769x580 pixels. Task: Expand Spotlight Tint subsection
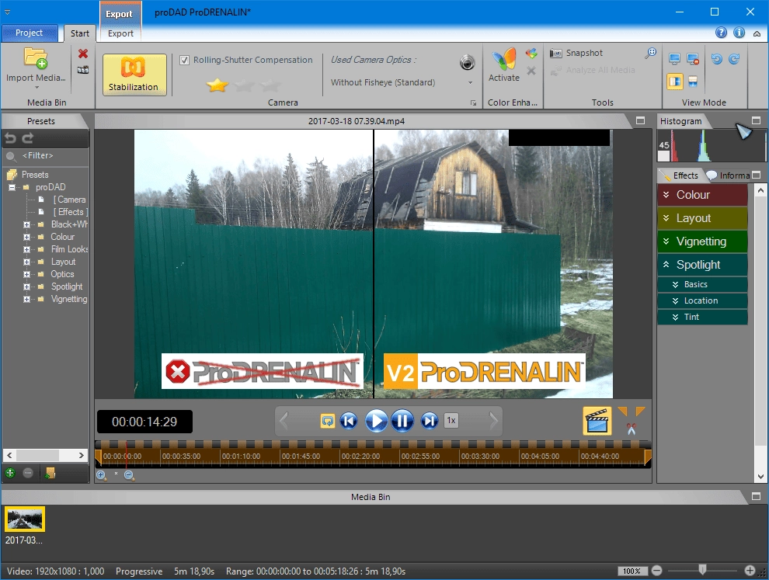click(702, 317)
